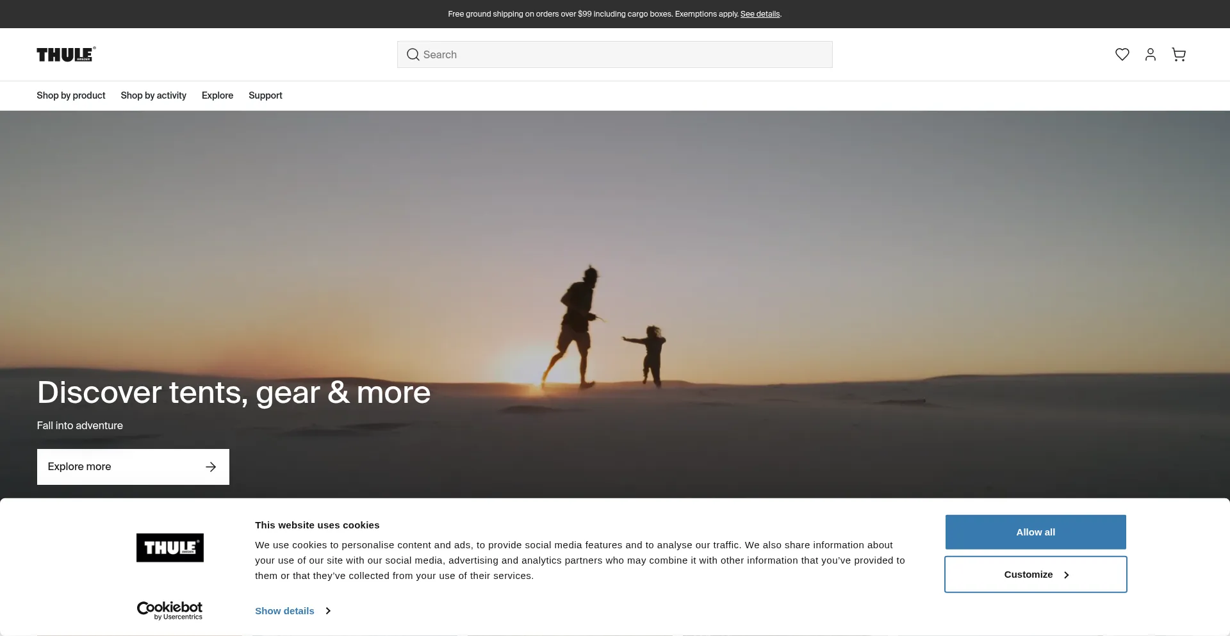This screenshot has height=636, width=1230.
Task: Click the arrow icon beside Explore more
Action: (x=211, y=467)
